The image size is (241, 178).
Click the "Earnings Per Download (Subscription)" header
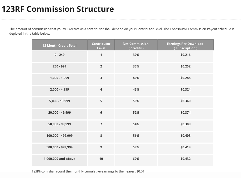click(185, 46)
